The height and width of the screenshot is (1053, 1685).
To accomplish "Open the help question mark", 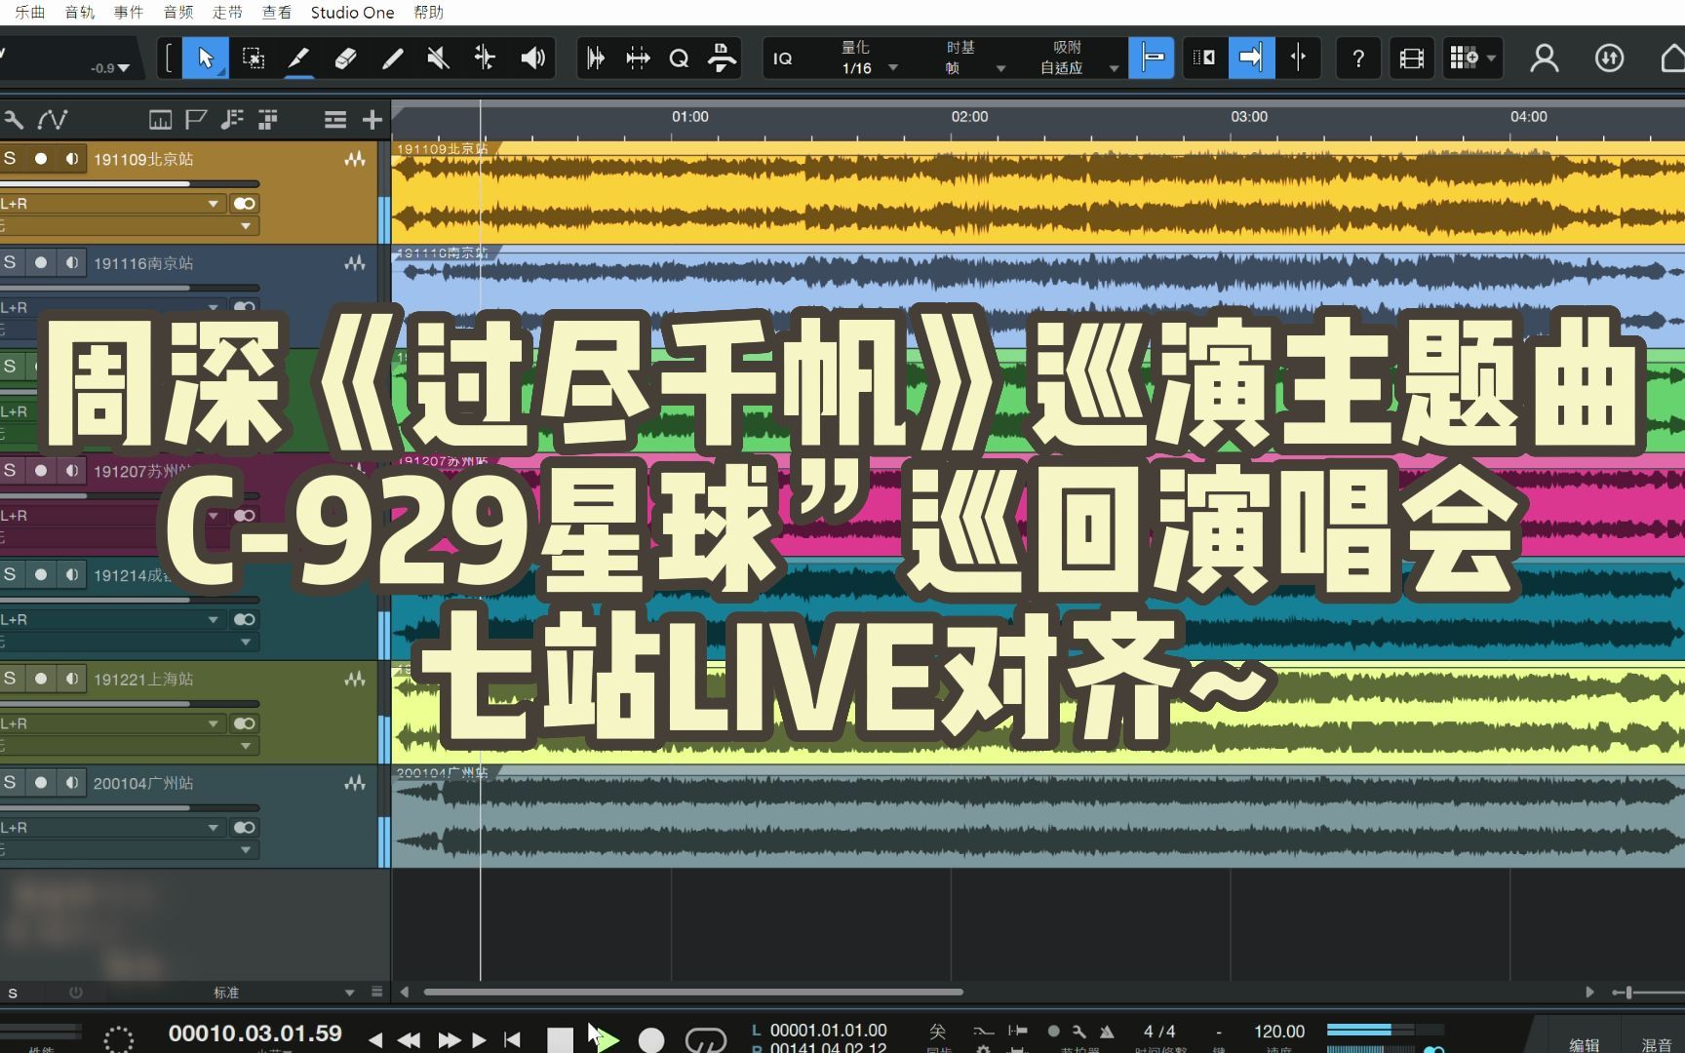I will point(1358,58).
